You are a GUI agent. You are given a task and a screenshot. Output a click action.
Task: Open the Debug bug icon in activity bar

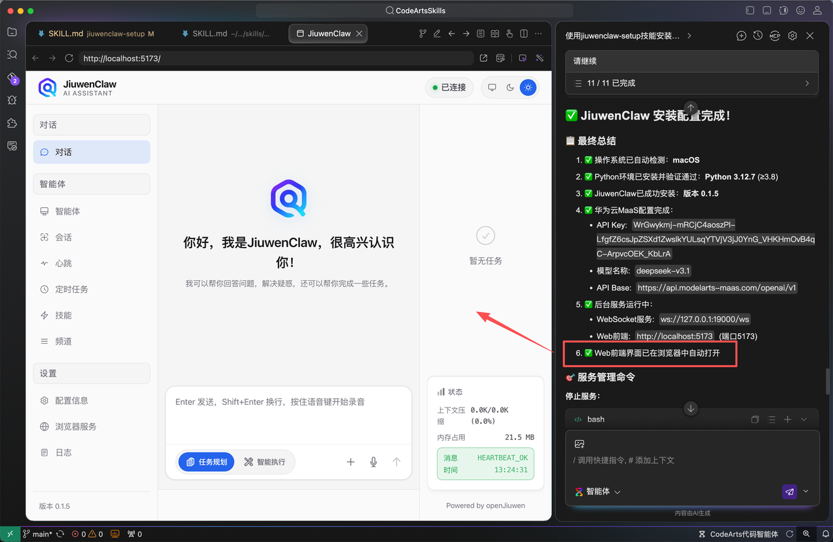click(12, 100)
